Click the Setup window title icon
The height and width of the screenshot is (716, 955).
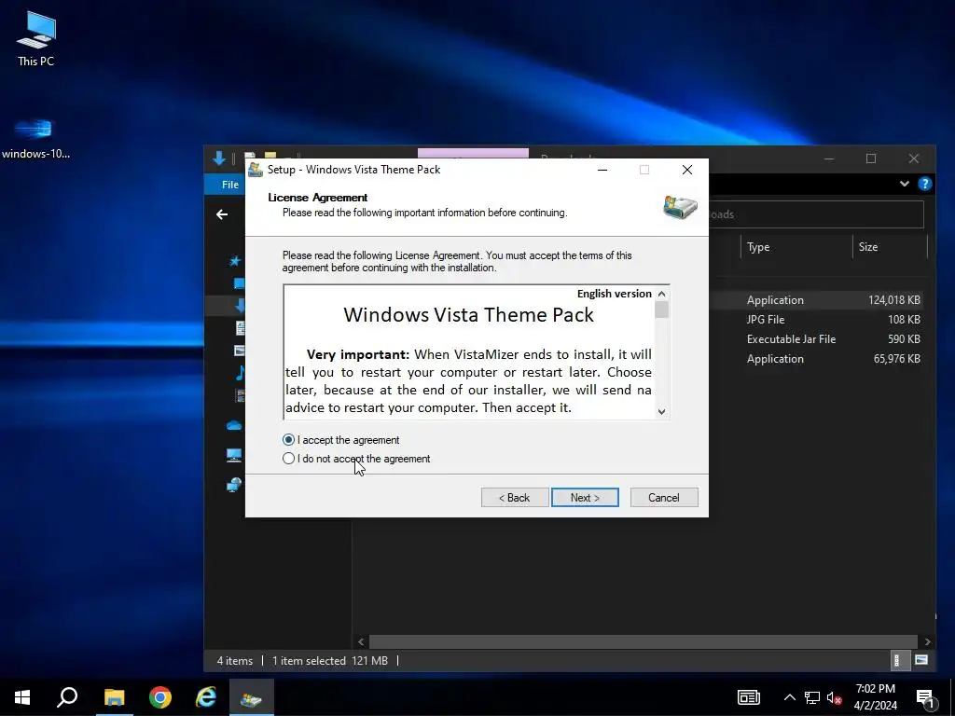256,170
